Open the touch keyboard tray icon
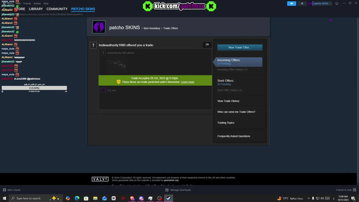 pos(327,198)
